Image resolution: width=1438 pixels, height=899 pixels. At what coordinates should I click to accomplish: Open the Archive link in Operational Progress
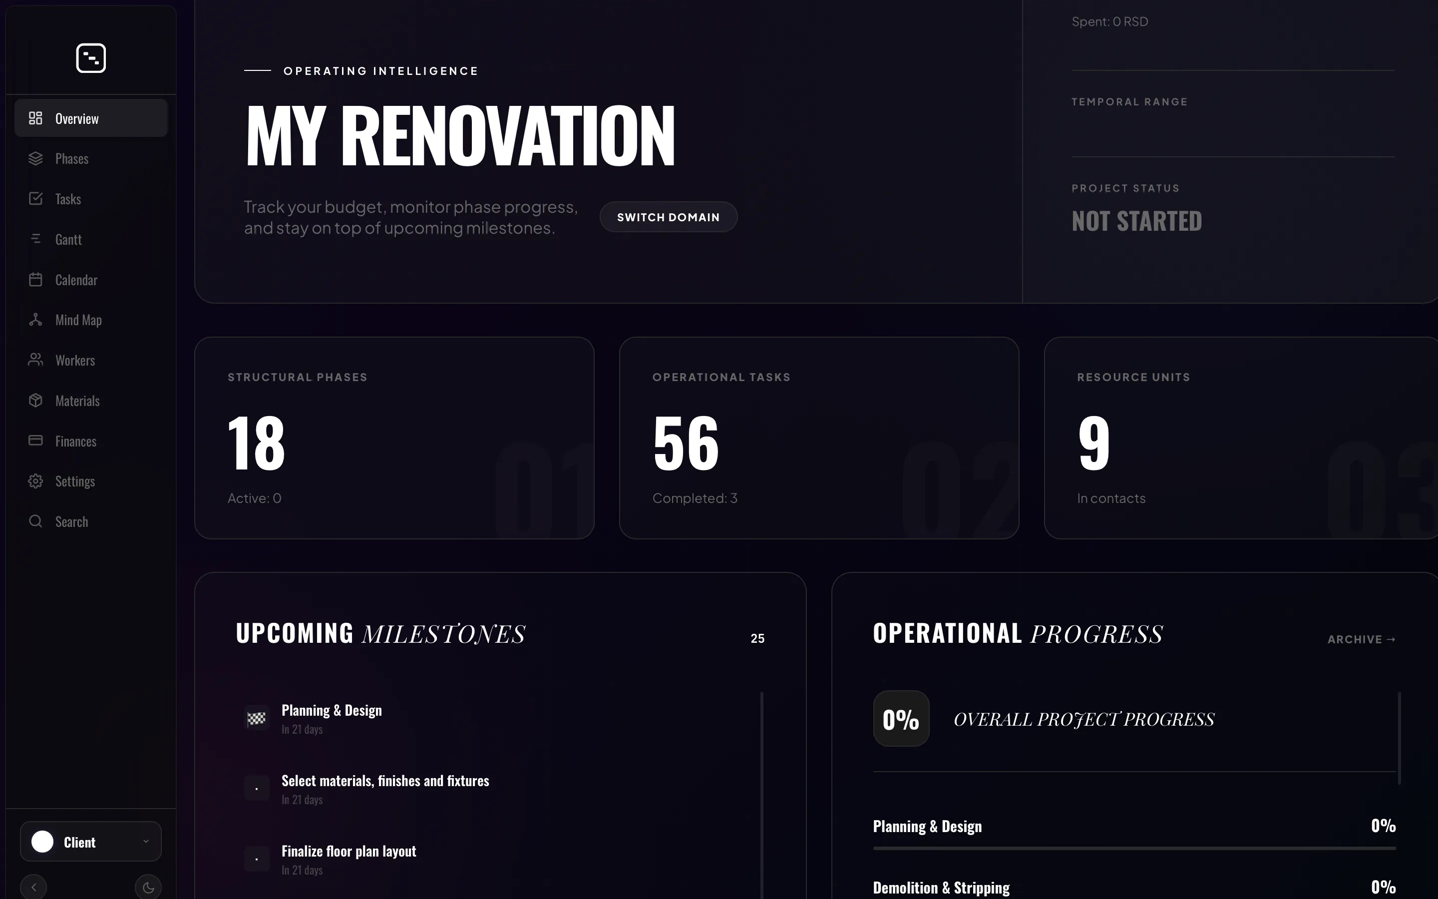pos(1361,639)
